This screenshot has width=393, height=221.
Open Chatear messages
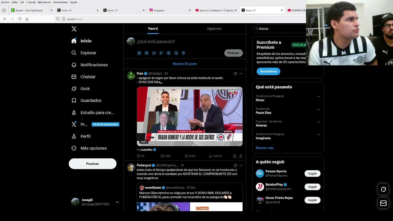(84, 77)
